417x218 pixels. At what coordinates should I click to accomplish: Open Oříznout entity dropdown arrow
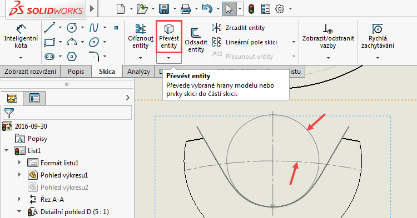click(141, 58)
